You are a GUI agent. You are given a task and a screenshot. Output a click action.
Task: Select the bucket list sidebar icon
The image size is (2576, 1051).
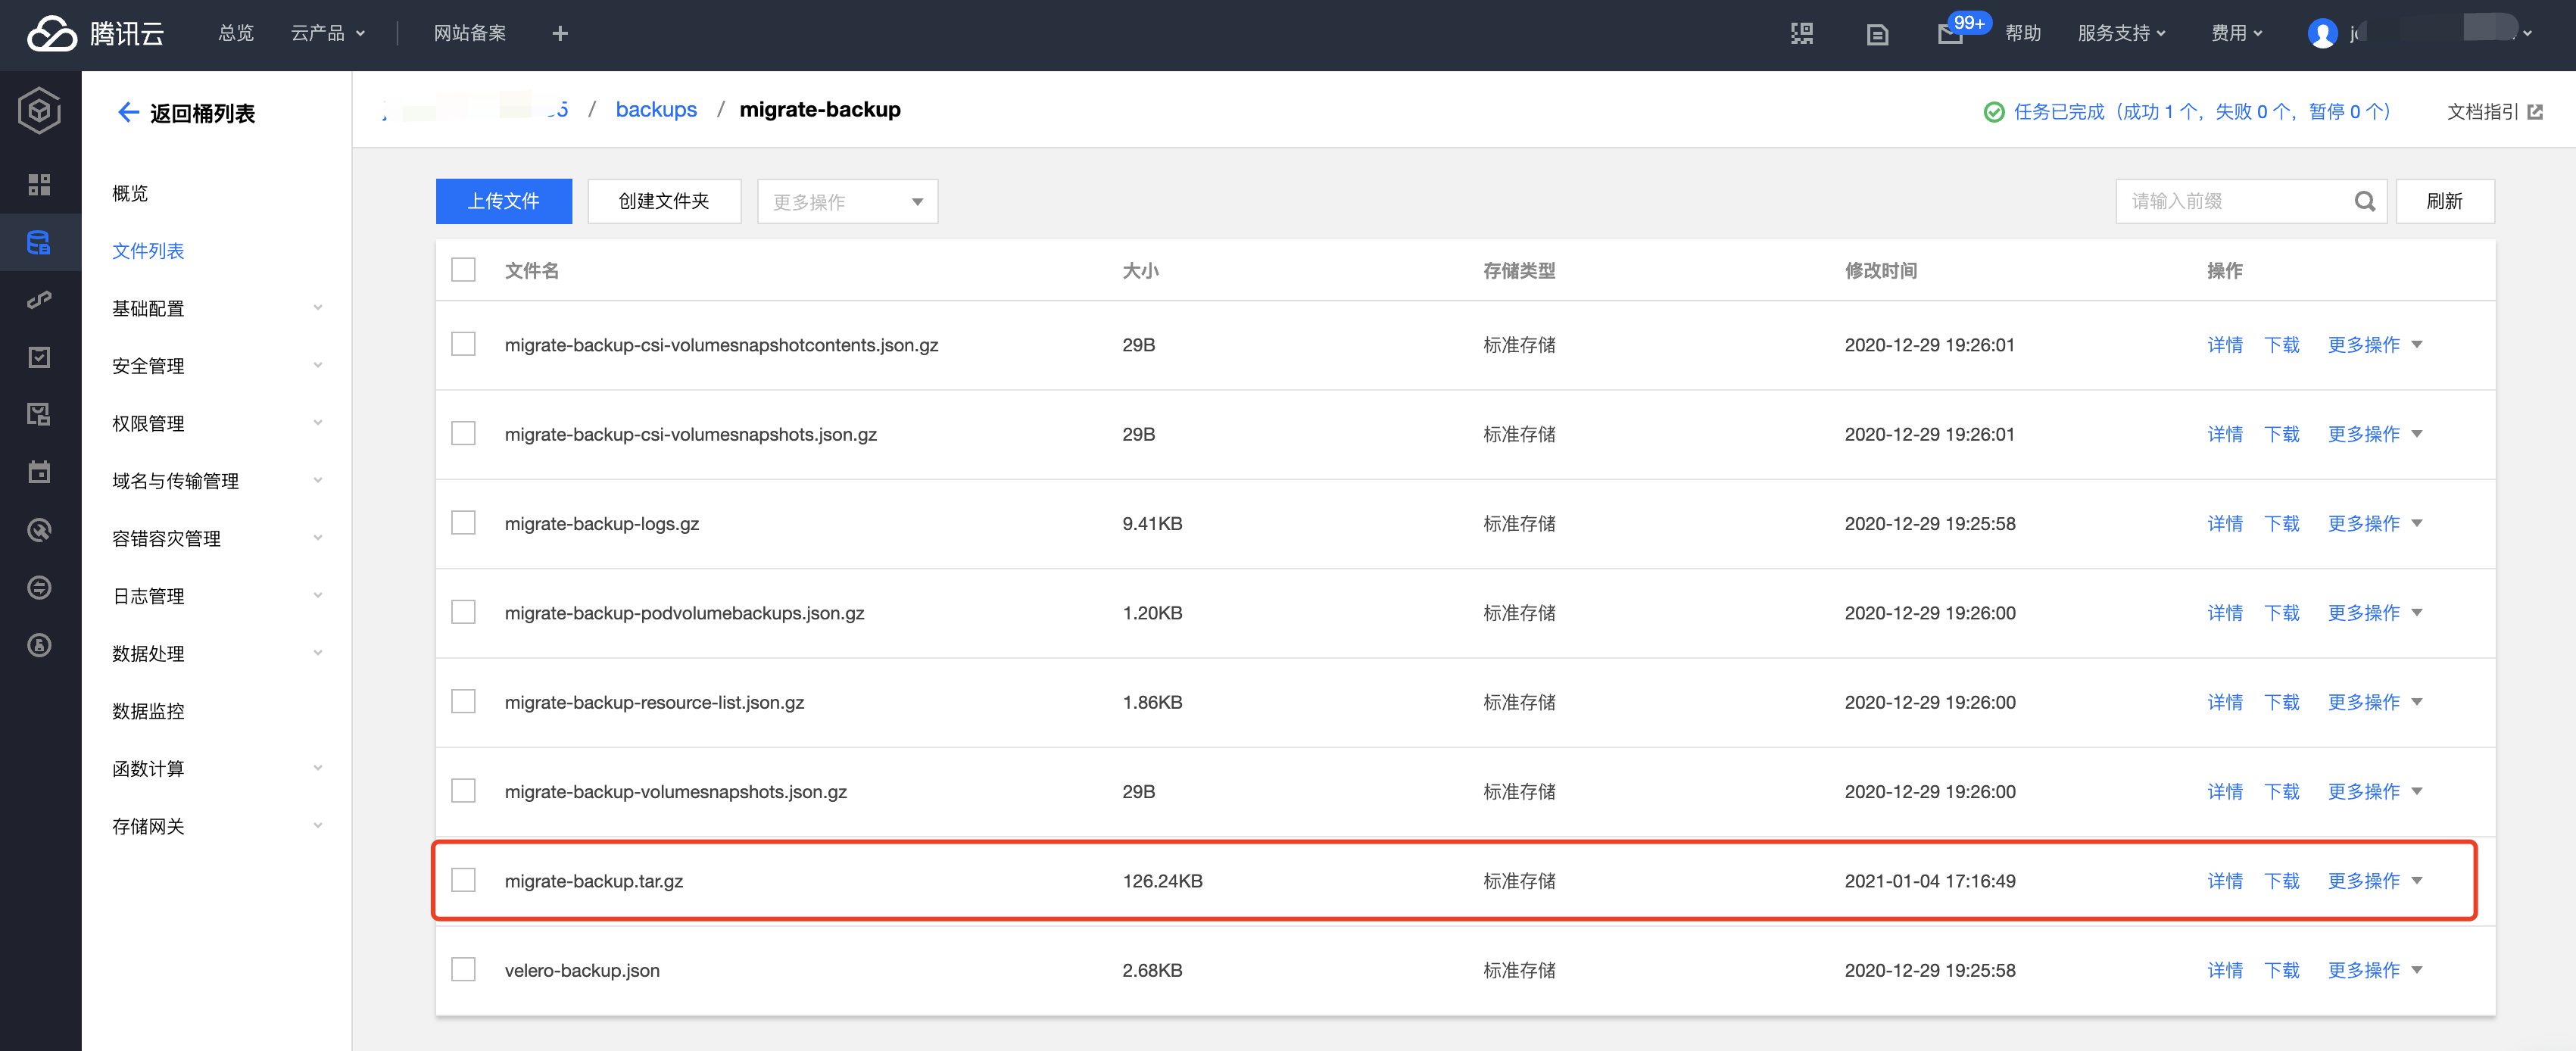tap(39, 242)
